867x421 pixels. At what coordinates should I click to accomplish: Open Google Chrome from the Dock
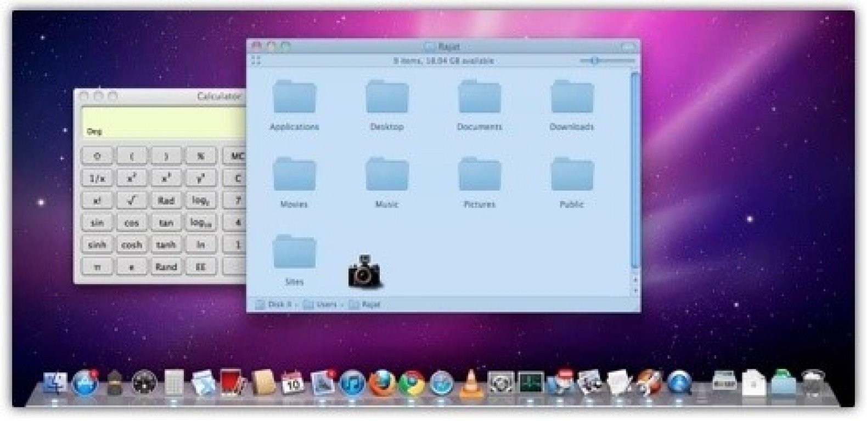coord(412,383)
